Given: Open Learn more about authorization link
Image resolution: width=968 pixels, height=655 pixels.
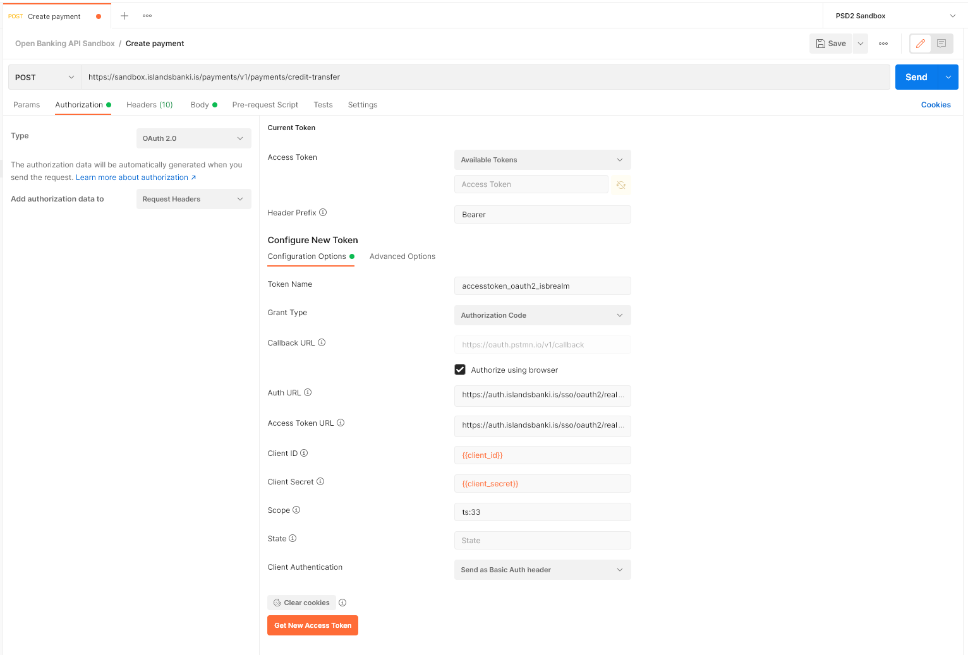Looking at the screenshot, I should coord(135,177).
